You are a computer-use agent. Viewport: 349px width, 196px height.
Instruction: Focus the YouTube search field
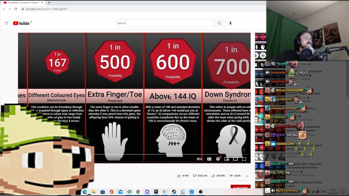(165, 23)
